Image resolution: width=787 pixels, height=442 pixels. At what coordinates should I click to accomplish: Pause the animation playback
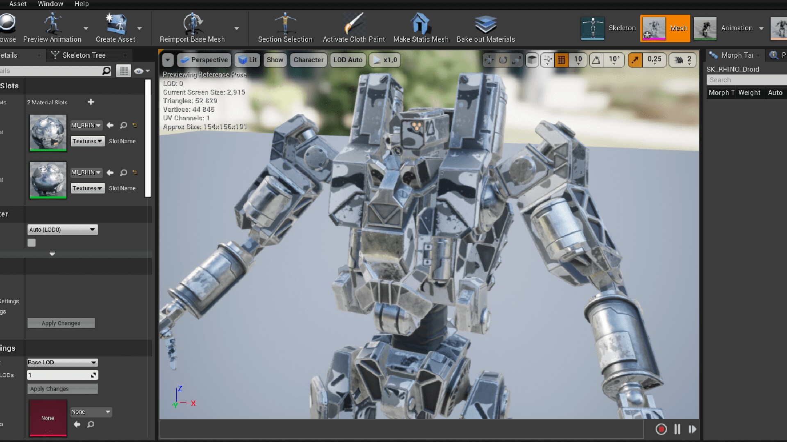(x=677, y=429)
